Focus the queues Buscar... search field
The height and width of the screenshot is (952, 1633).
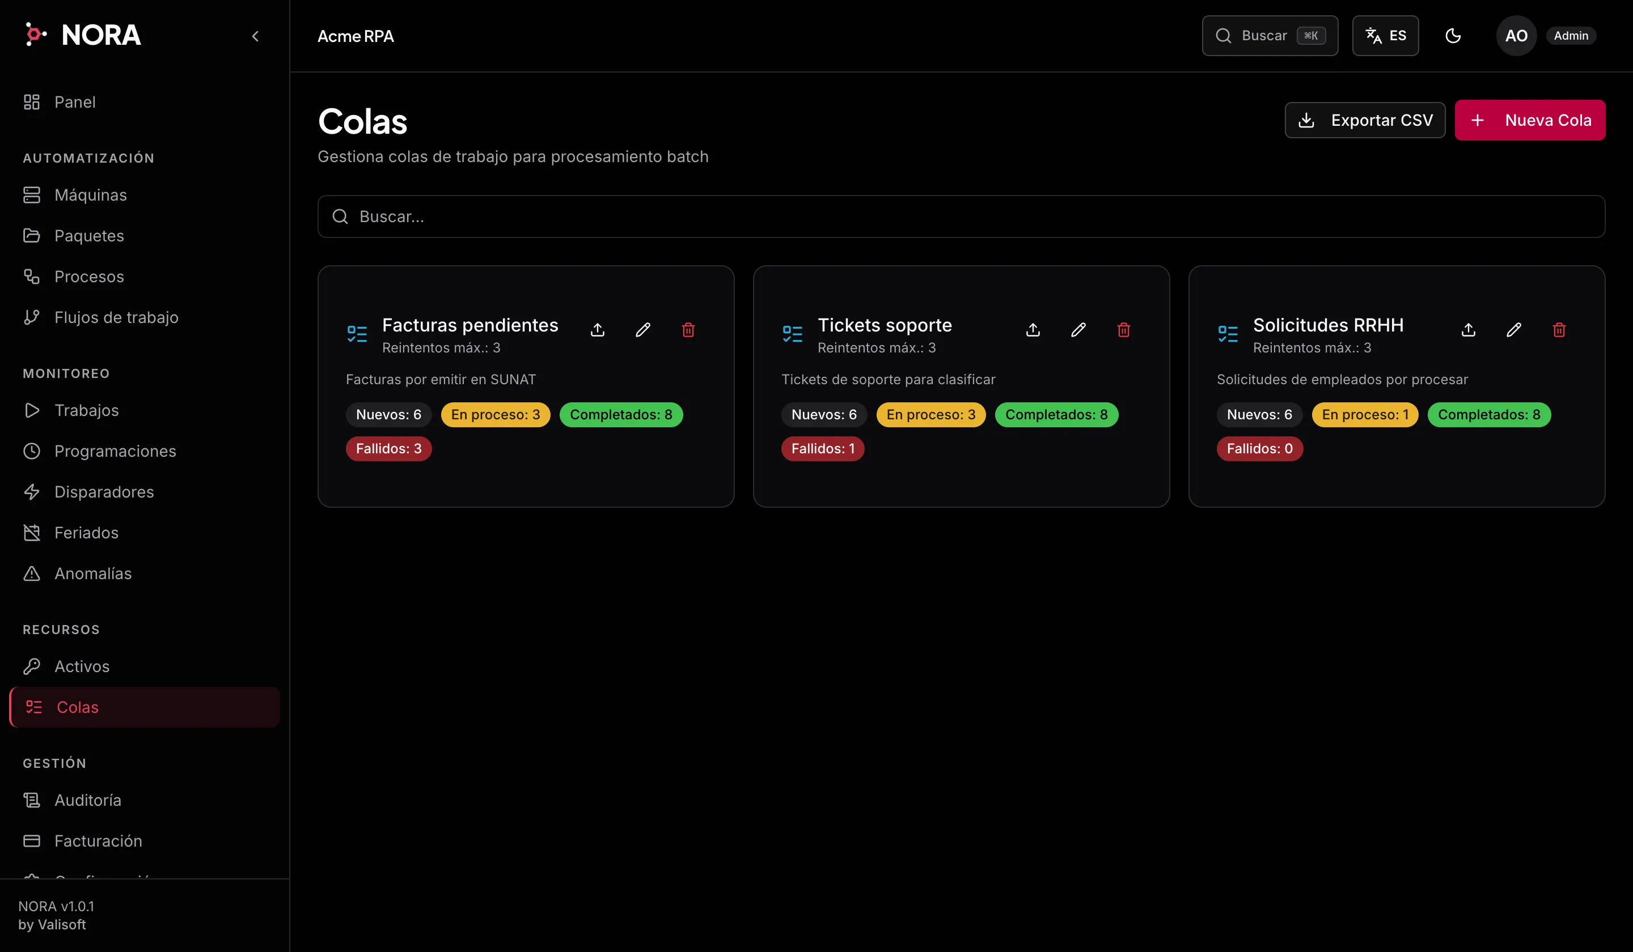pyautogui.click(x=962, y=216)
